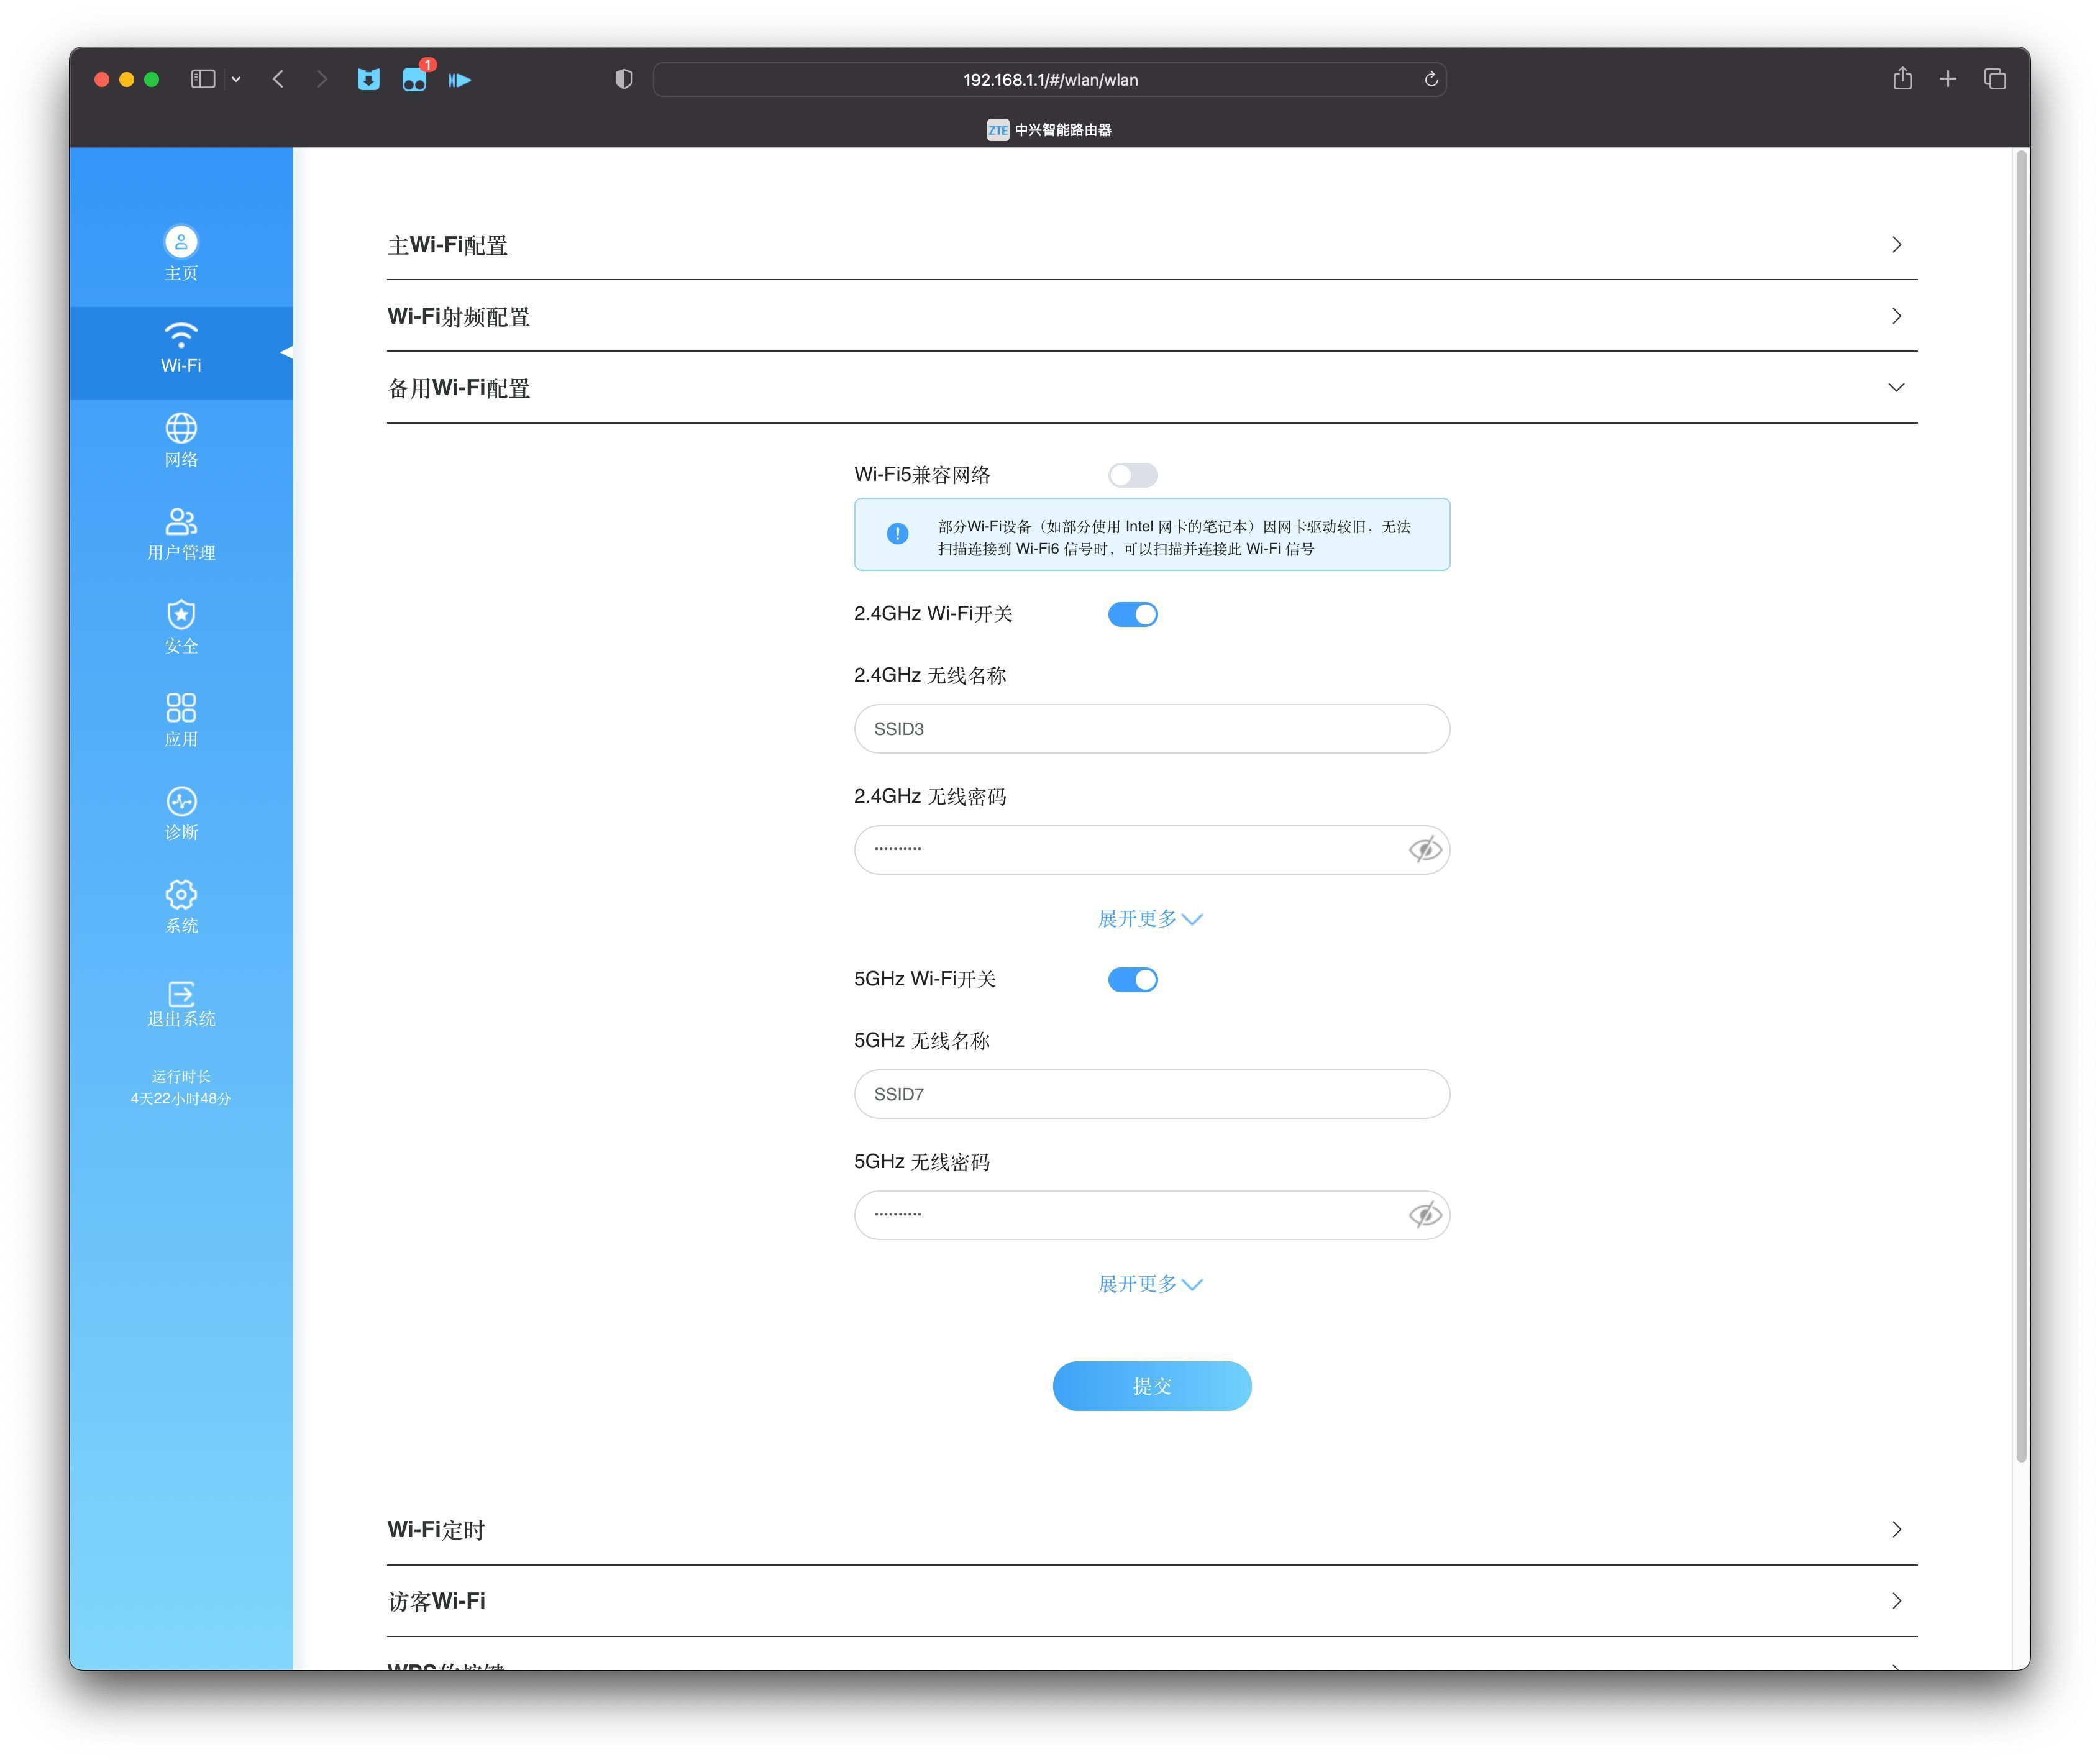The image size is (2100, 1762).
Task: Open the 主页 home icon in sidebar
Action: click(181, 242)
